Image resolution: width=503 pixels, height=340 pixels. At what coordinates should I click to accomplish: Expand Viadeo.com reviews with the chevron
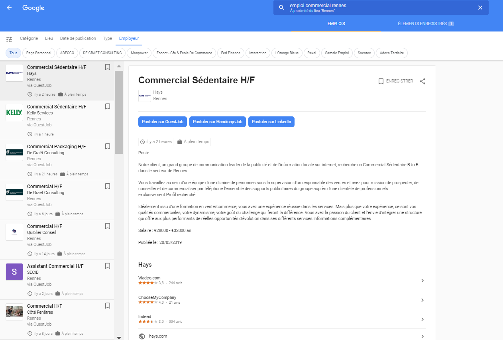pyautogui.click(x=422, y=281)
